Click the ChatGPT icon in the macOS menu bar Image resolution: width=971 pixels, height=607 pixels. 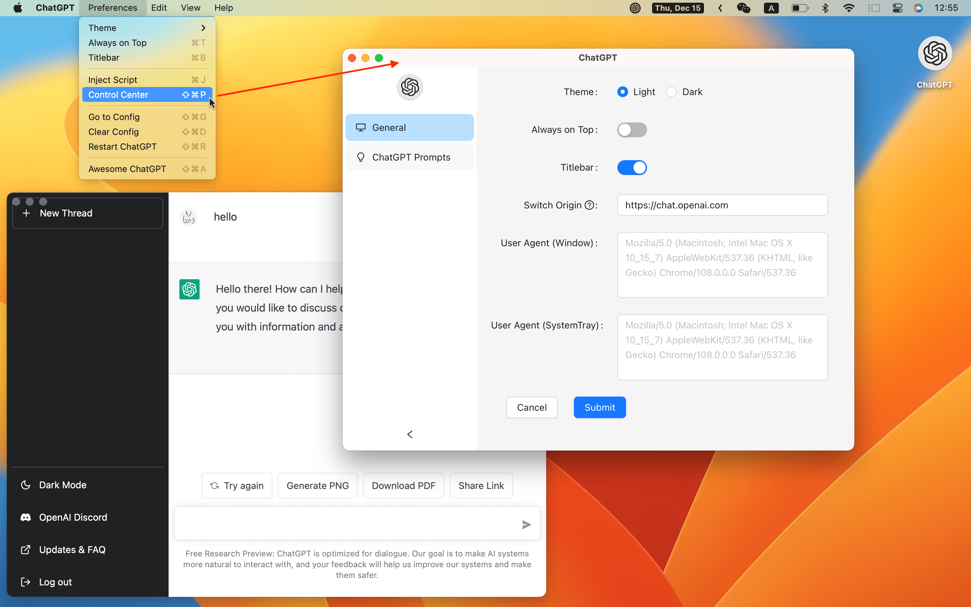pos(635,8)
